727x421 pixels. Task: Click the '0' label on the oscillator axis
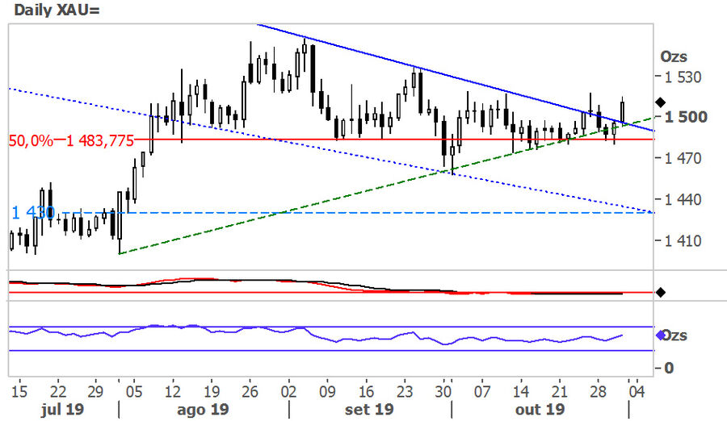tap(669, 368)
